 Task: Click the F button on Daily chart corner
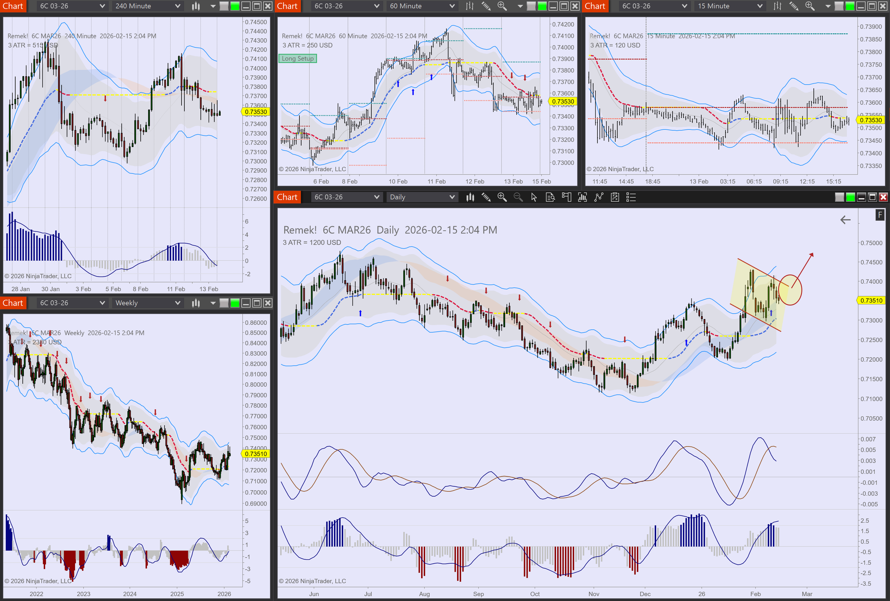pyautogui.click(x=880, y=215)
